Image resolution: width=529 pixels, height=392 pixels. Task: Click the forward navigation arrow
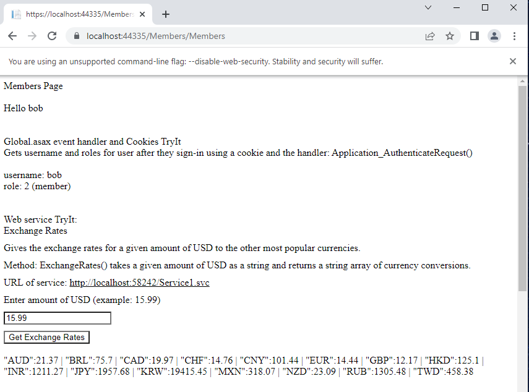tap(32, 36)
